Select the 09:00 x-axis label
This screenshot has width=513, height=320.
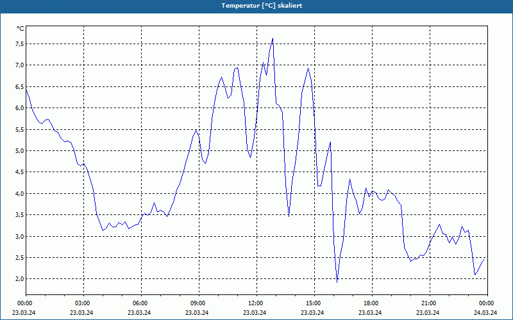[197, 303]
